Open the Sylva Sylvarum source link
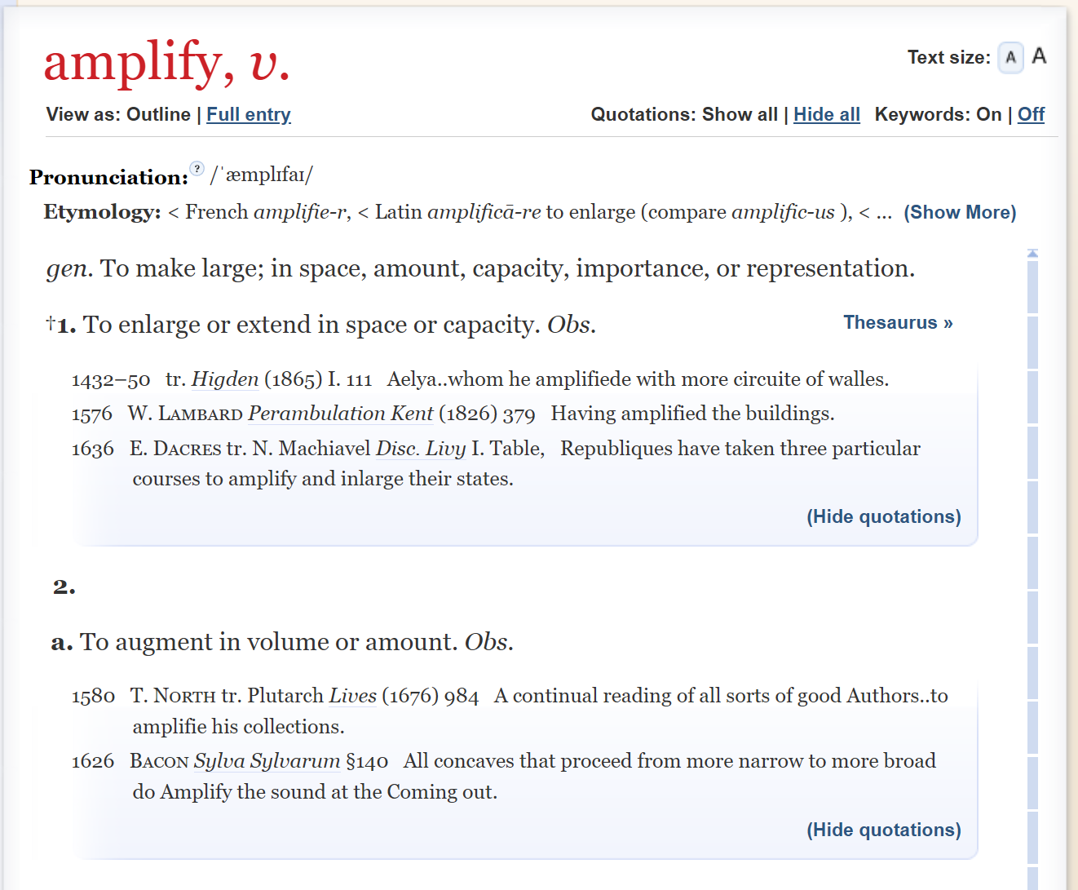Screen dimensions: 1078x890 pyautogui.click(x=267, y=761)
